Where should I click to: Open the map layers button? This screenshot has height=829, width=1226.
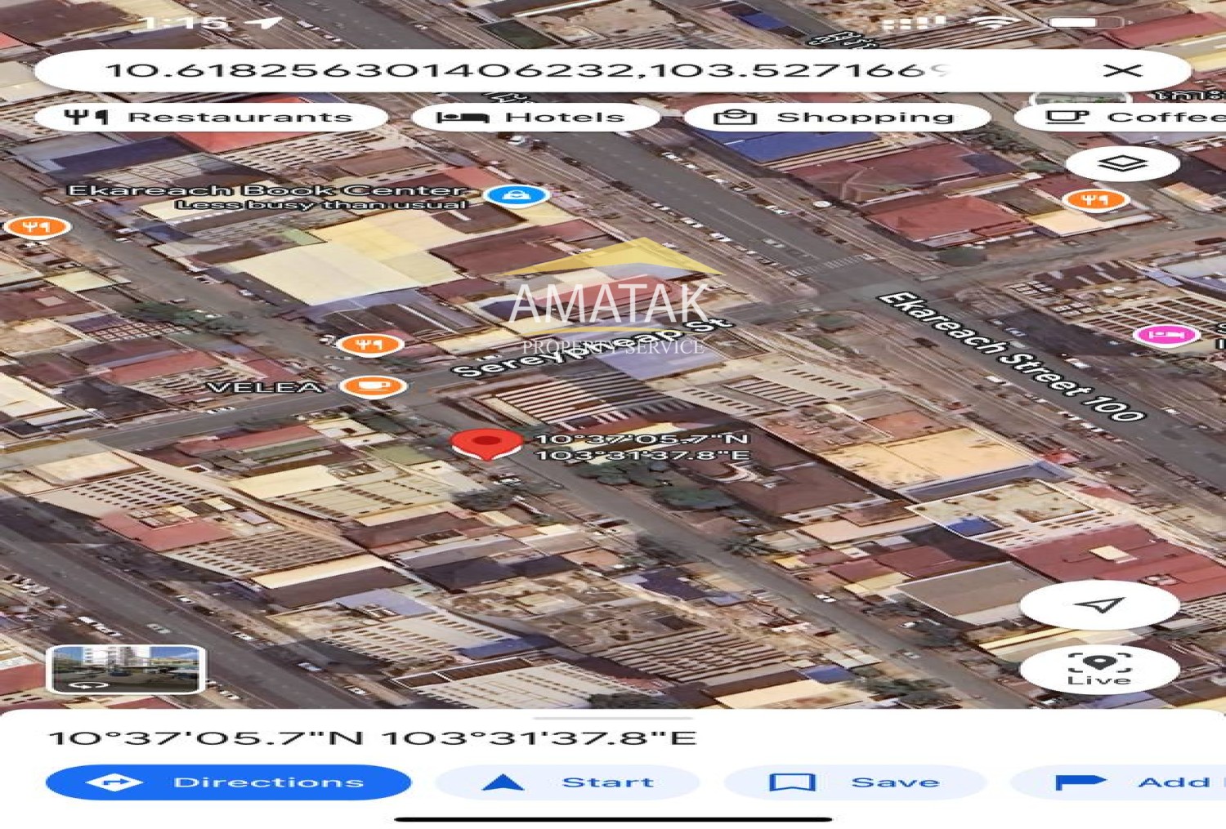tap(1122, 163)
